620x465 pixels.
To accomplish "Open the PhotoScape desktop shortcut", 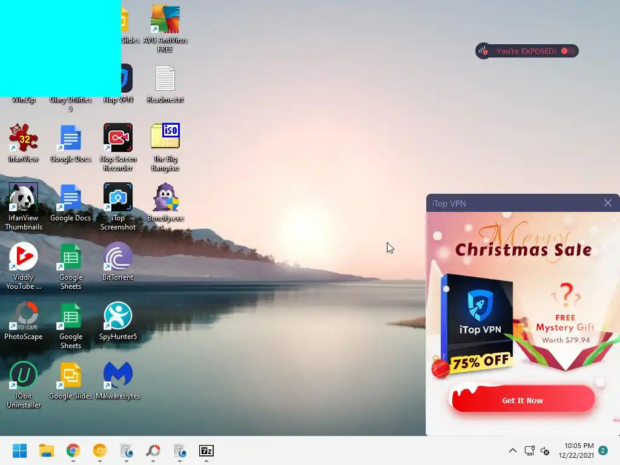I will click(x=24, y=315).
